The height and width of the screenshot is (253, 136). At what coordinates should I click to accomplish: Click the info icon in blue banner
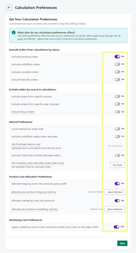click(14, 32)
